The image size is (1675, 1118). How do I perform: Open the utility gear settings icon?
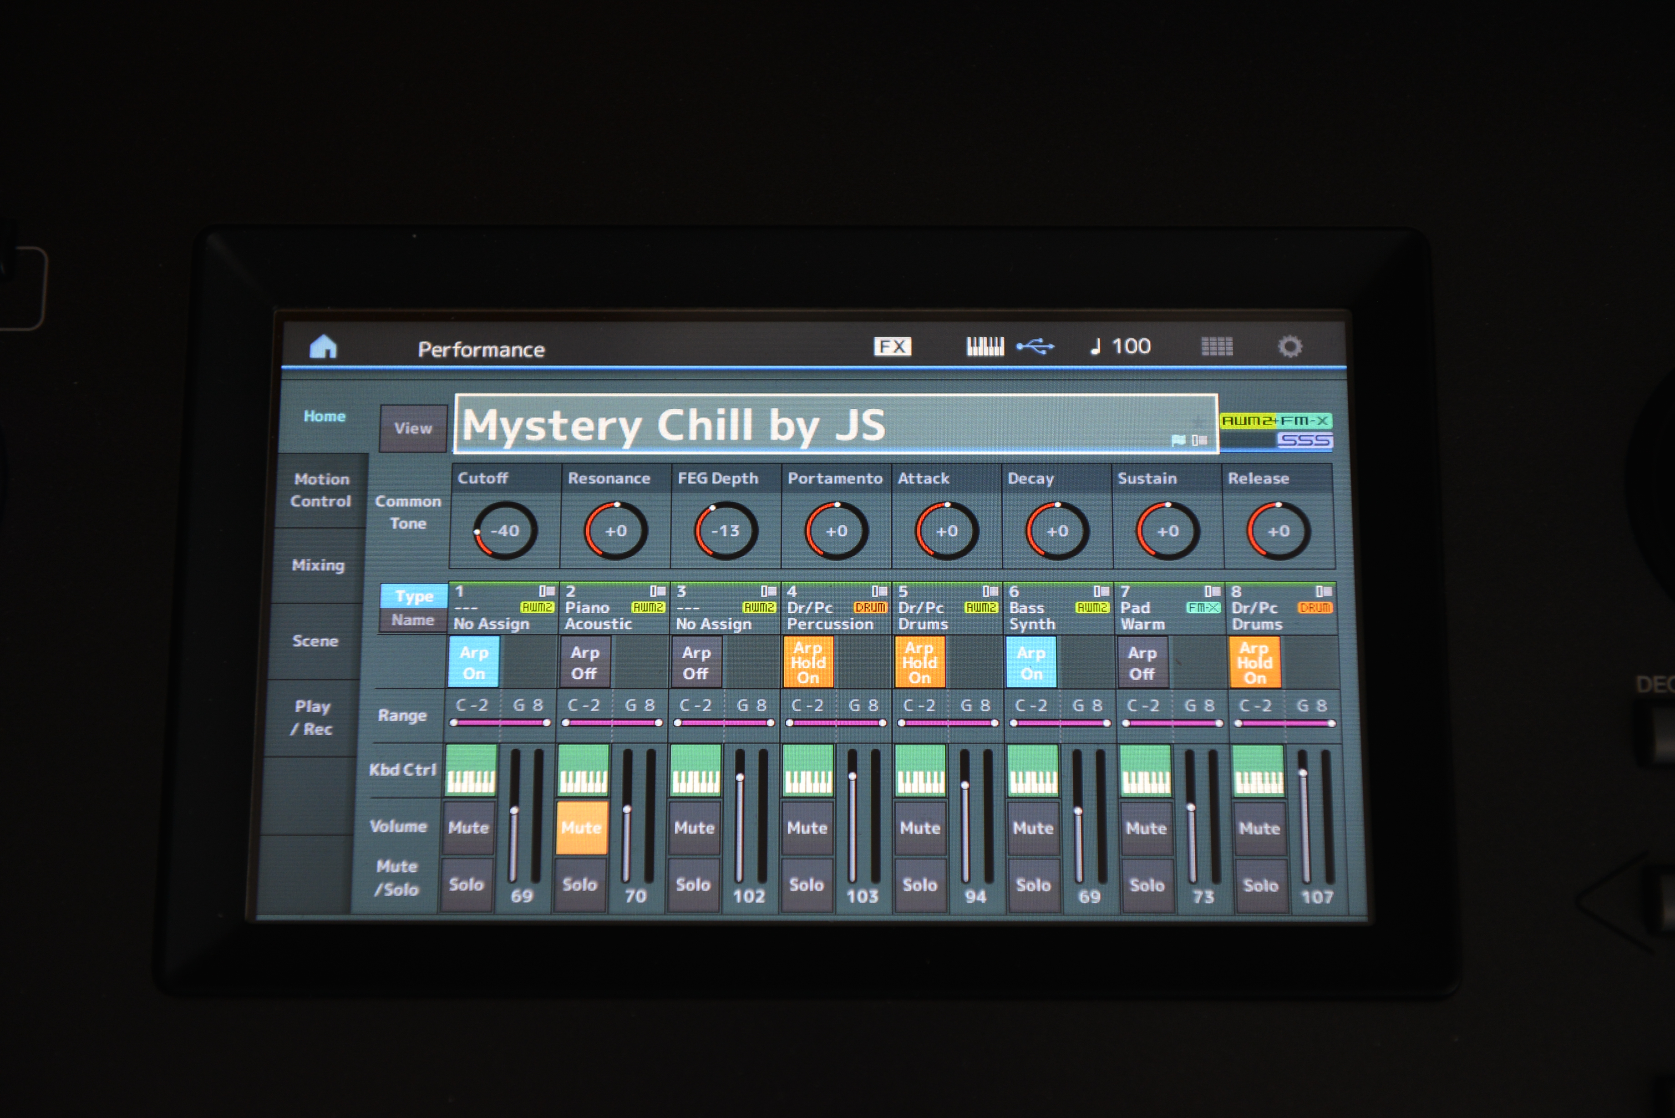[1289, 346]
